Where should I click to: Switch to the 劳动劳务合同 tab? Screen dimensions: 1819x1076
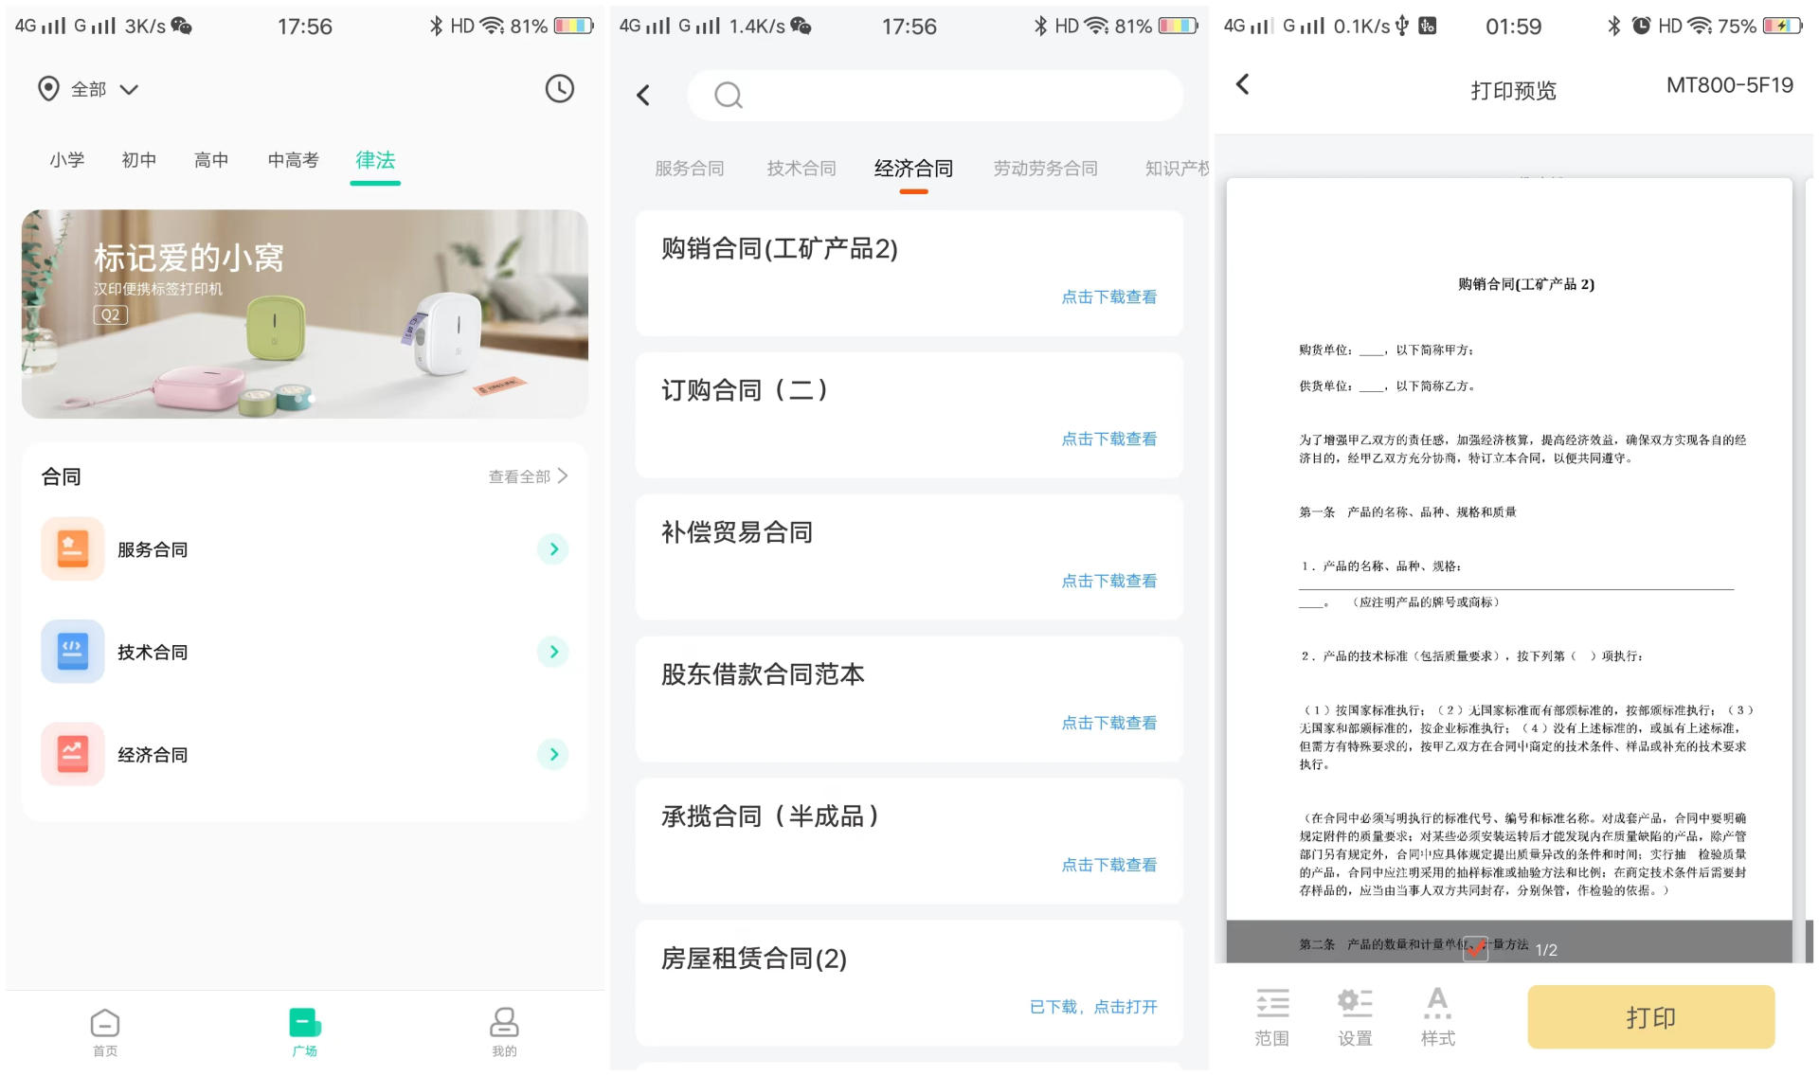(1045, 168)
